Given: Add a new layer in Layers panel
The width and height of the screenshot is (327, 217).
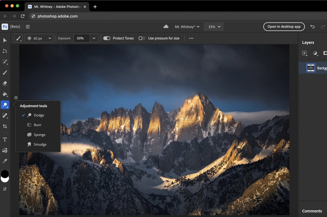Looking at the screenshot, I should [304, 53].
